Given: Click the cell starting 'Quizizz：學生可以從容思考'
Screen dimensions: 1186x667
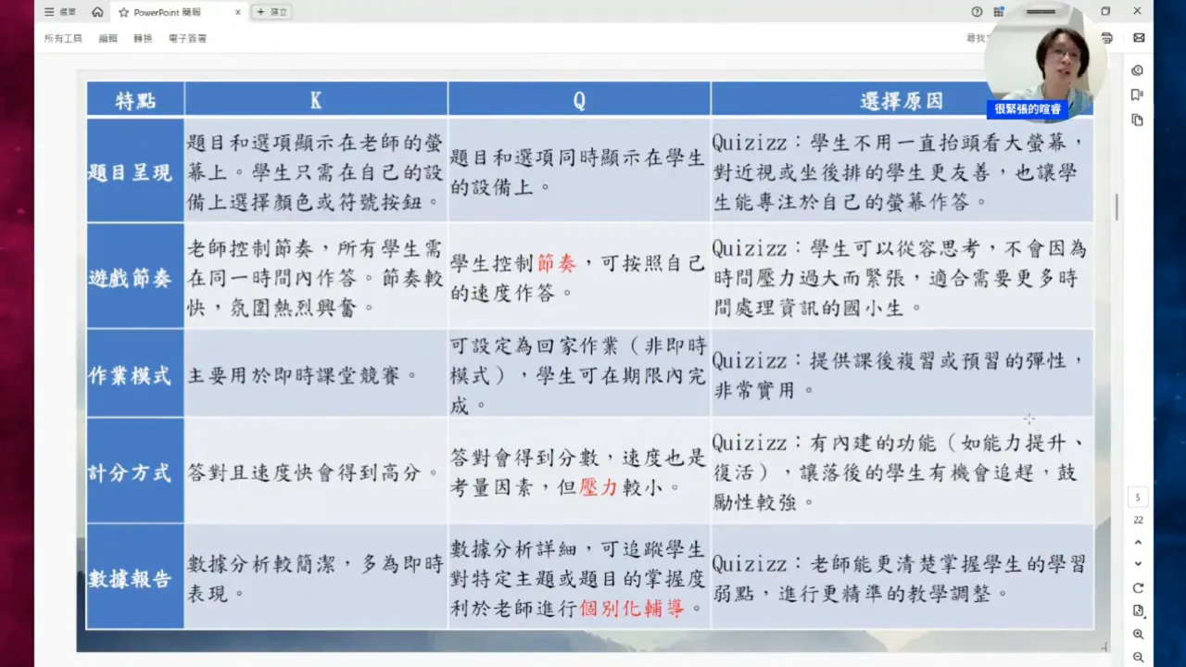Looking at the screenshot, I should pos(902,277).
